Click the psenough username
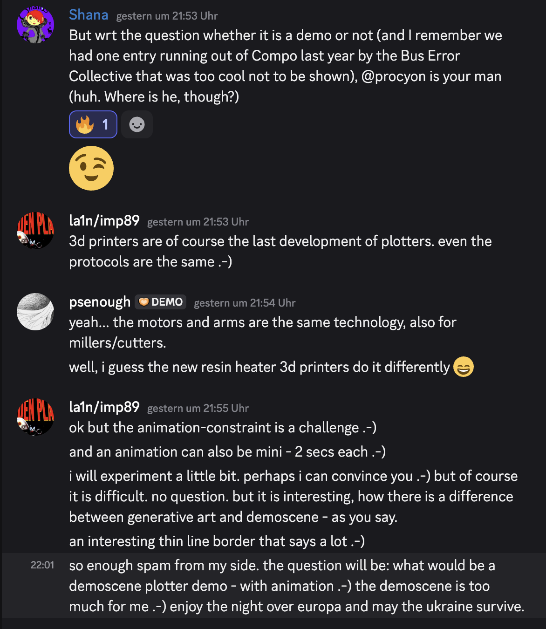 100,302
